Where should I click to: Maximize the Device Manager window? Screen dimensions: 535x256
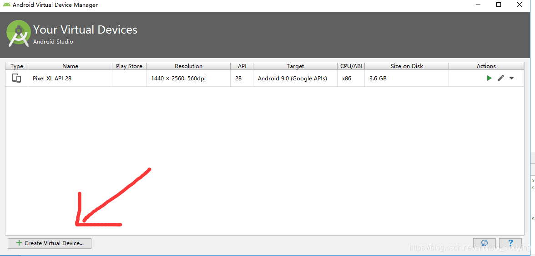point(499,5)
